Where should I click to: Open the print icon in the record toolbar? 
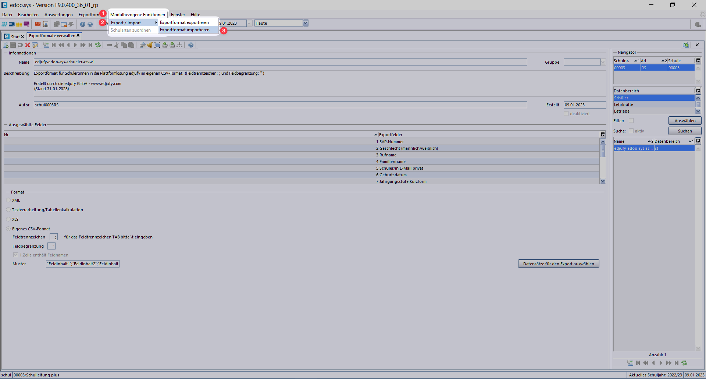tap(143, 45)
